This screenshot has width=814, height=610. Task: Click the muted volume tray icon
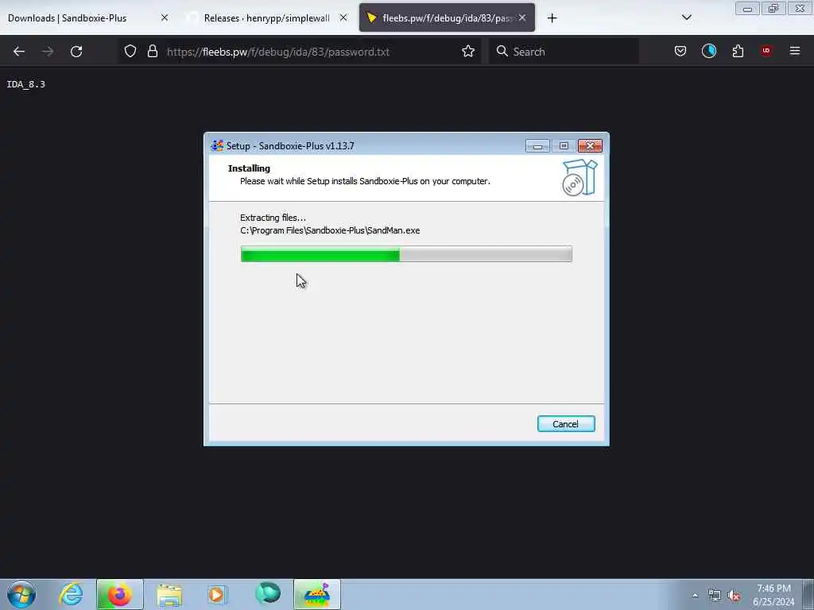(x=734, y=596)
